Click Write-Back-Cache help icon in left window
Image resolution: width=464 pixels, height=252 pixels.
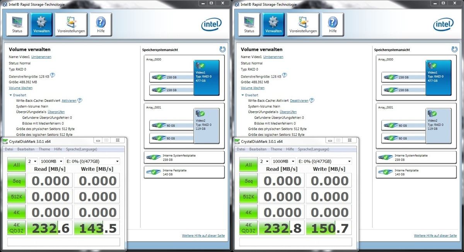tap(80, 100)
